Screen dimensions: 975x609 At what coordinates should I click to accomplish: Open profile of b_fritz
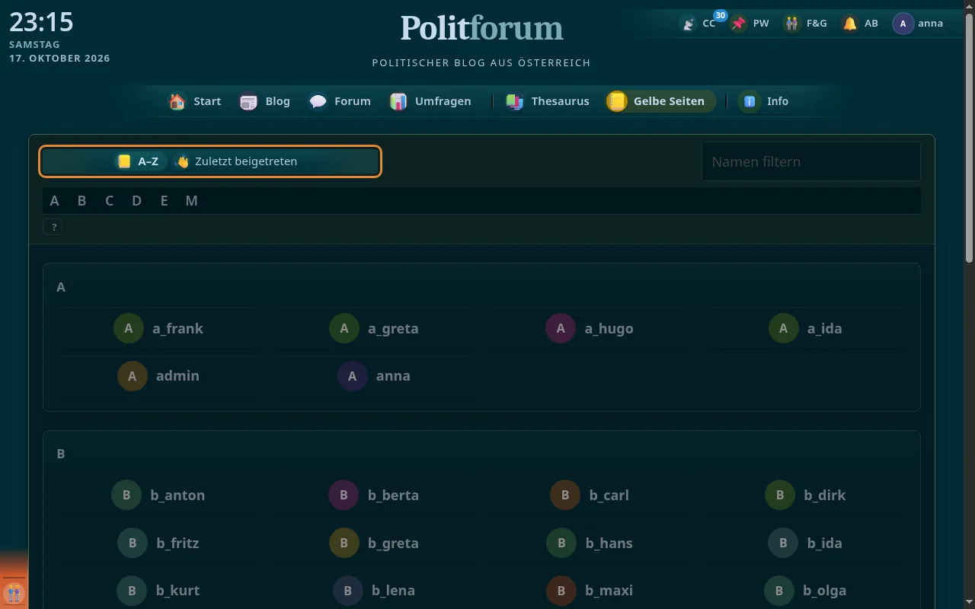pos(158,543)
